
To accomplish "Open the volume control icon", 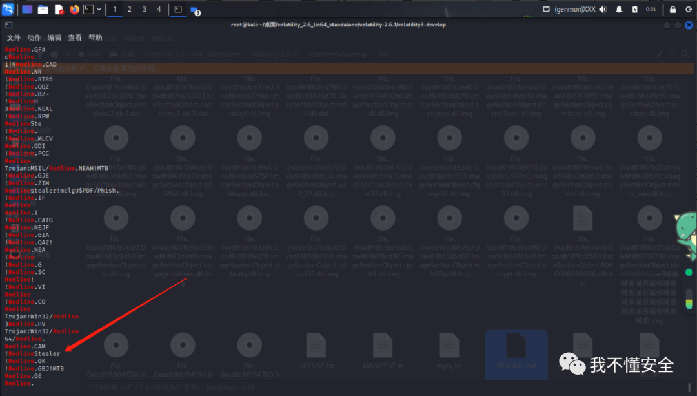I will [x=603, y=9].
